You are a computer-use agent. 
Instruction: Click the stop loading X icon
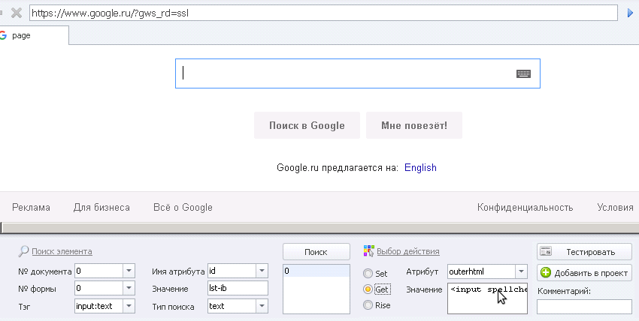coord(16,13)
